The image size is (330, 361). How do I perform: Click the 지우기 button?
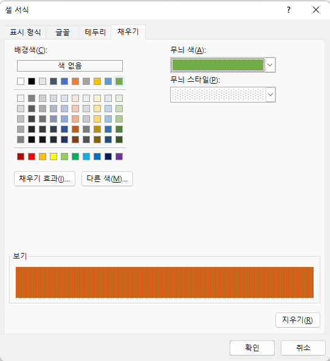click(298, 320)
